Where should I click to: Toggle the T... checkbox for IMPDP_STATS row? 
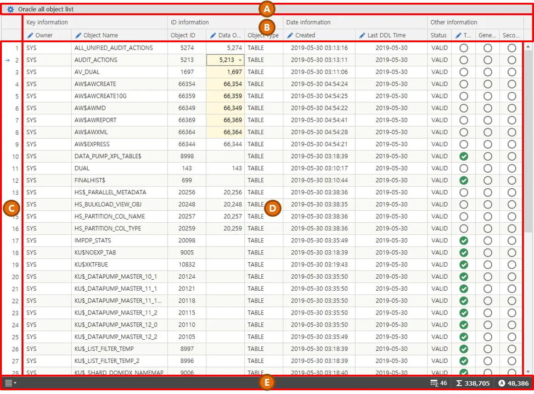click(463, 241)
